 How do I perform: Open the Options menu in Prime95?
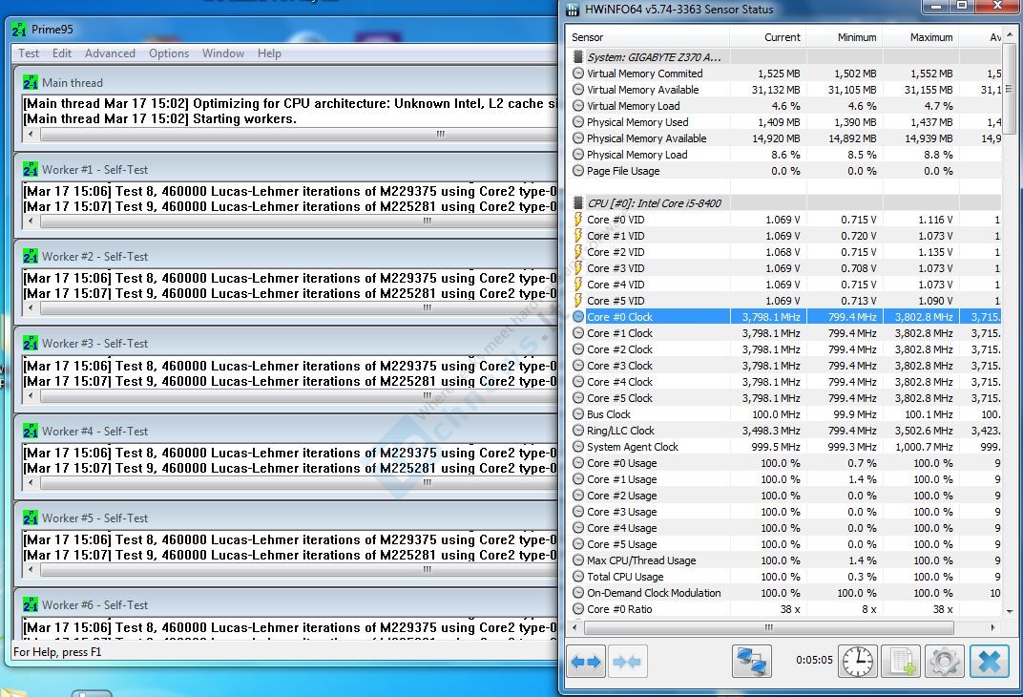pyautogui.click(x=169, y=53)
